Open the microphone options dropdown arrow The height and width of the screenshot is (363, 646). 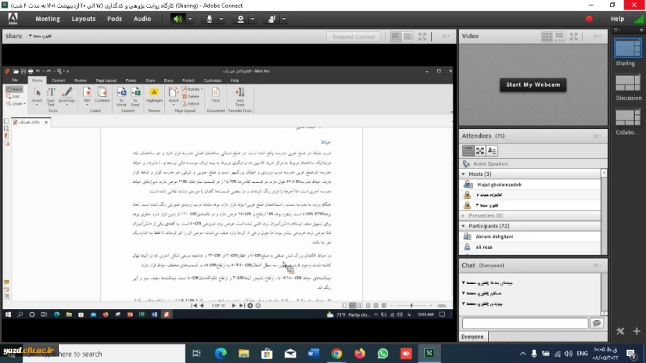(222, 19)
